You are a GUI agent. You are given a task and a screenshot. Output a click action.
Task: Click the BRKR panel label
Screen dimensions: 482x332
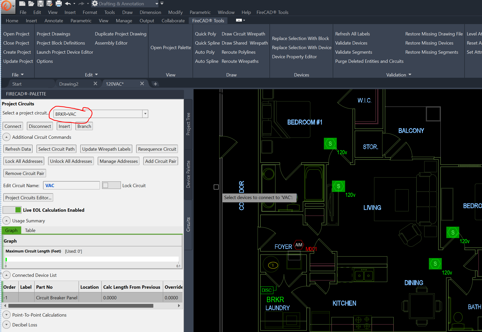pos(275,300)
